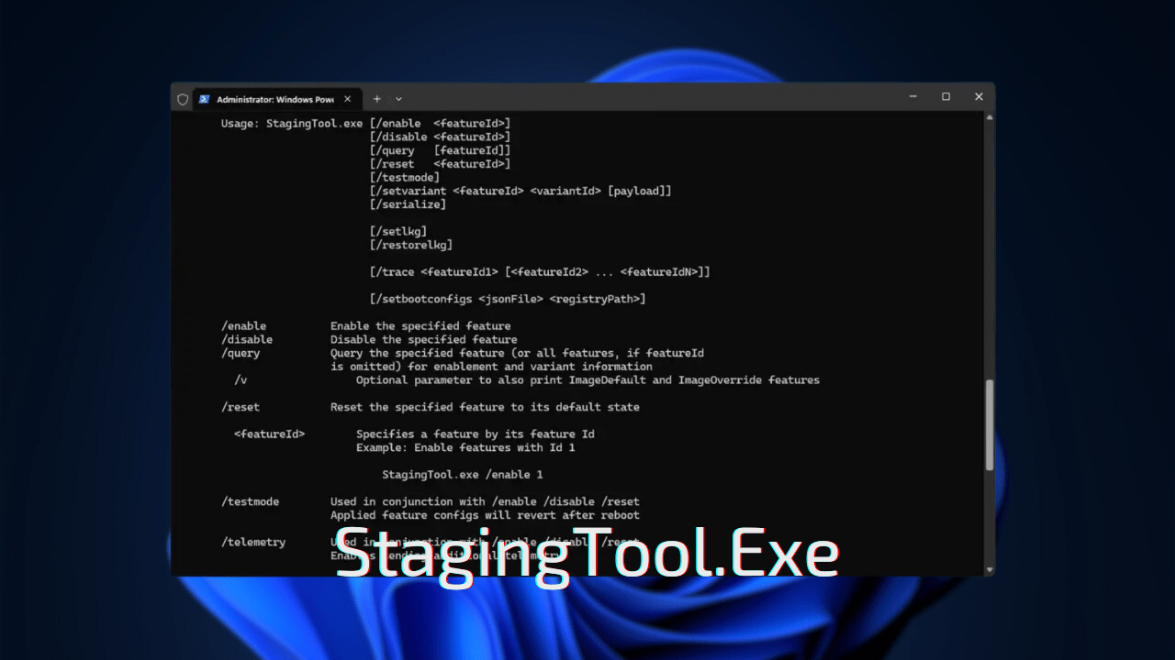The image size is (1175, 660).
Task: Click the "[/testmode]" usage line
Action: (405, 177)
